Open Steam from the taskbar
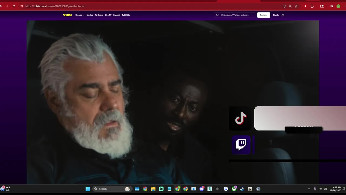Image resolution: width=346 pixels, height=195 pixels. click(242, 189)
